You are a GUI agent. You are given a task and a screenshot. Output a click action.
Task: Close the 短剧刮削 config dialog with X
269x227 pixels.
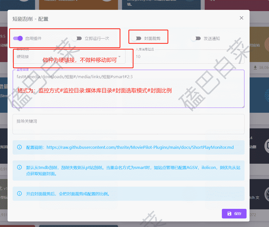coord(241,18)
